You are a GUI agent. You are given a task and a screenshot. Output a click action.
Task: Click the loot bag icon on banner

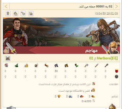coord(6,50)
